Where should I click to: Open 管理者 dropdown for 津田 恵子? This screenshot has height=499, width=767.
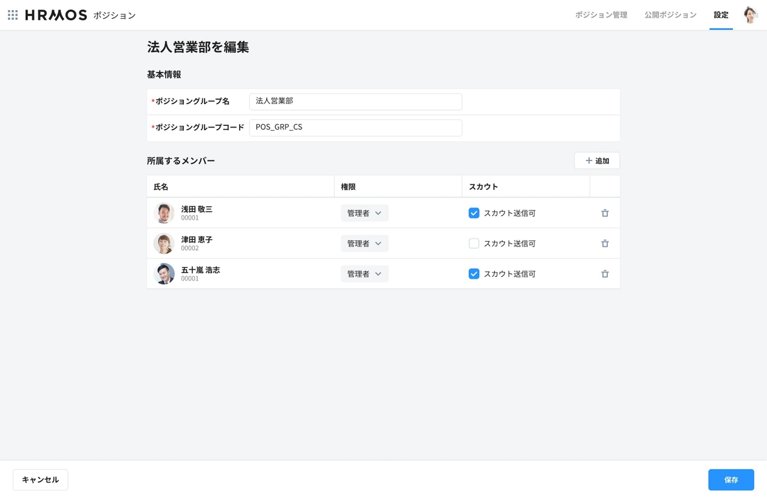364,243
